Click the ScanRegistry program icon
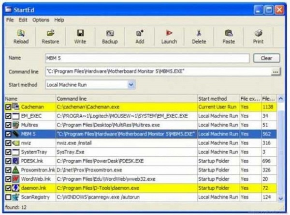The height and width of the screenshot is (215, 290). (16, 197)
